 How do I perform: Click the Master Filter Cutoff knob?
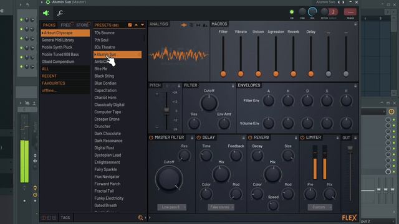click(169, 179)
